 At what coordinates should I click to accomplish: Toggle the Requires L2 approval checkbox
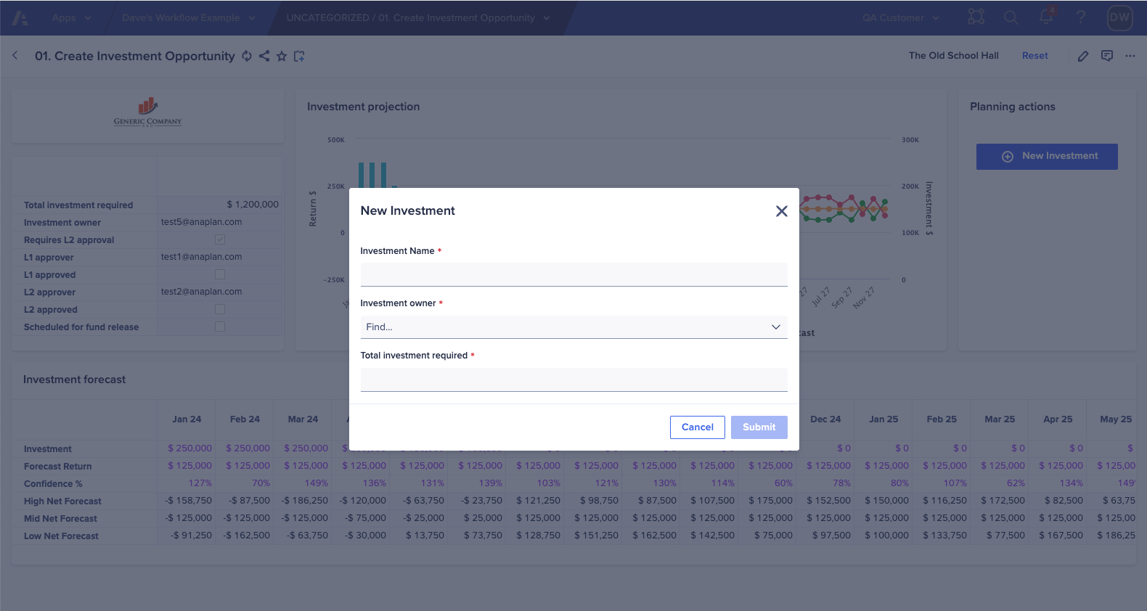220,239
